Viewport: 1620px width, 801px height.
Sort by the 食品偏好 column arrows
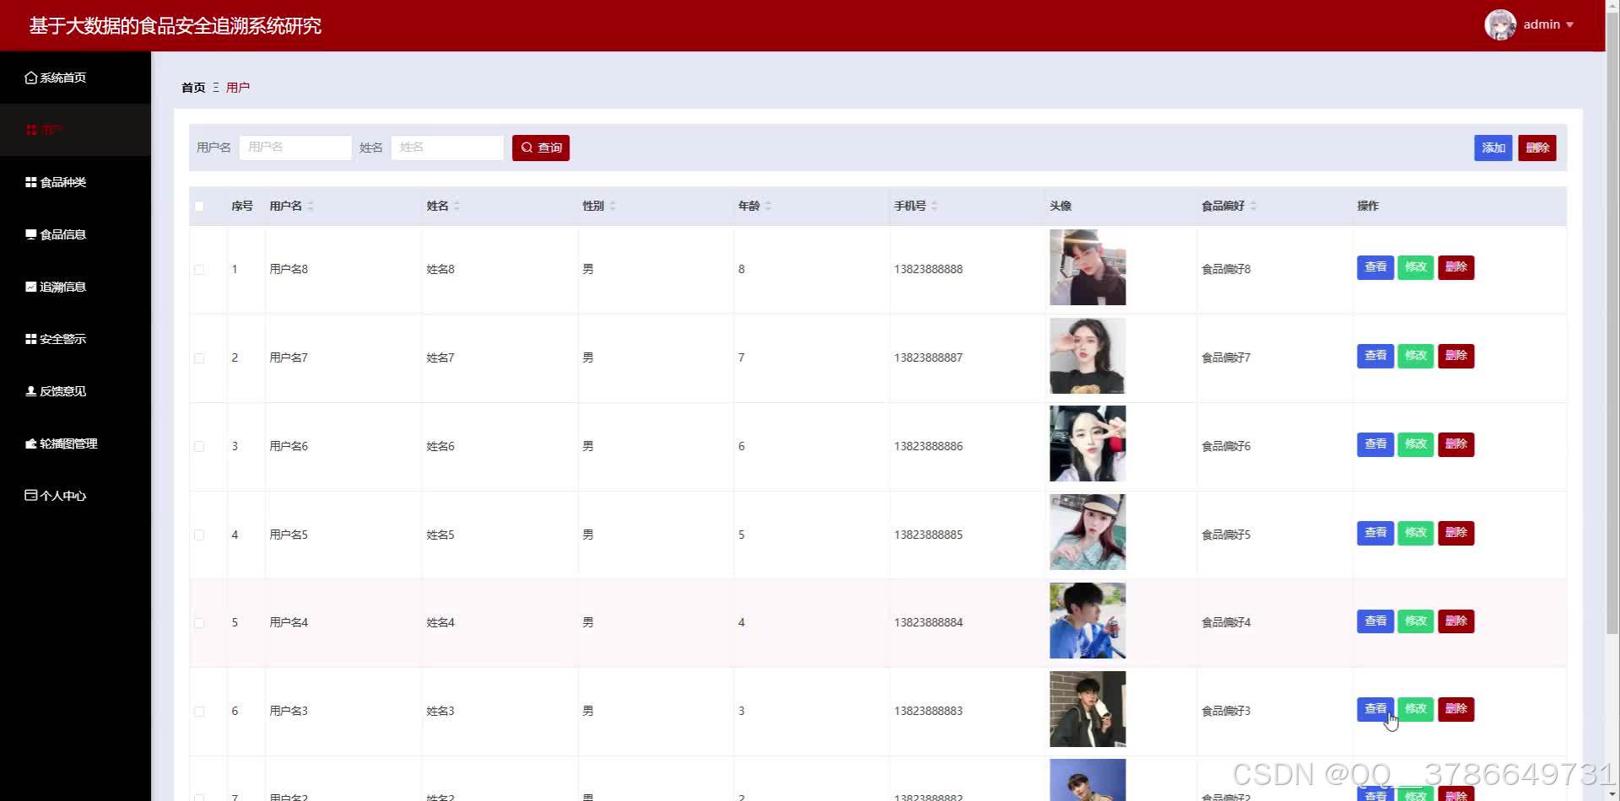click(1253, 206)
